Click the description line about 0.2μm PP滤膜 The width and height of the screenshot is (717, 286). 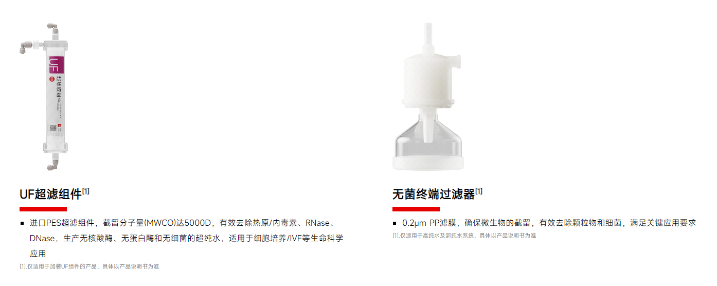549,223
